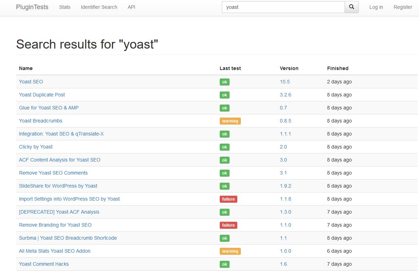Open version 1.1.8 link
This screenshot has height=271, width=419.
286,199
